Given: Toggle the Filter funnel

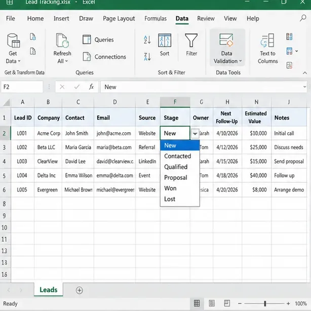Looking at the screenshot, I should (191, 45).
